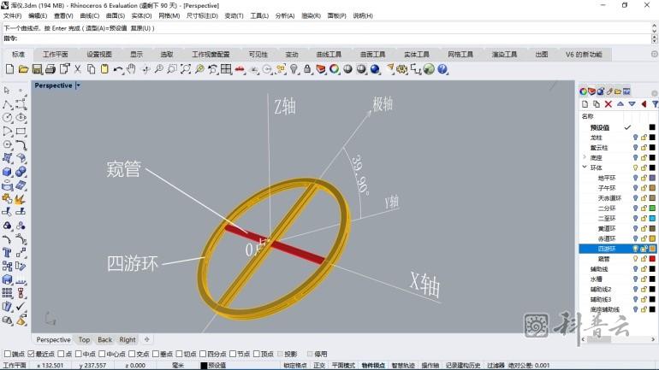Click the gear Options icon
The width and height of the screenshot is (659, 370).
(x=401, y=69)
